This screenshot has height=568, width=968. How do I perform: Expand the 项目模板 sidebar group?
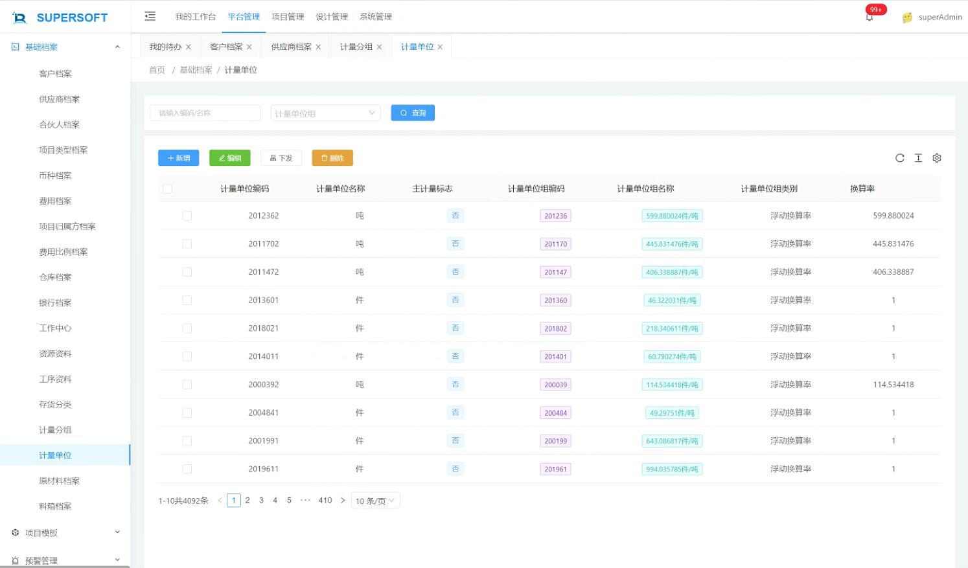(65, 533)
